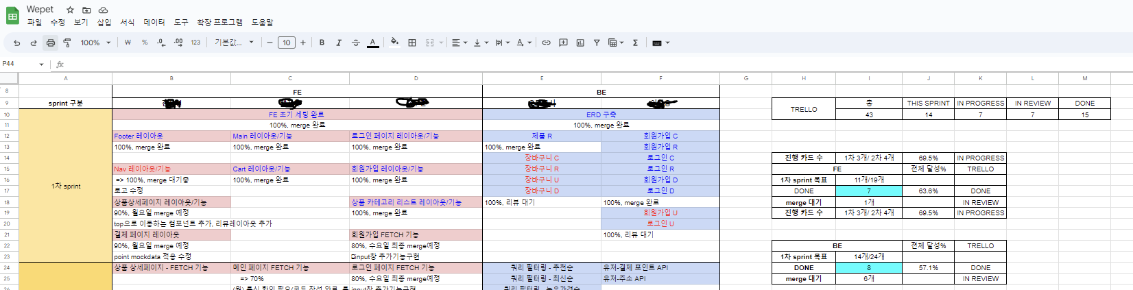Insert a comment
Screen dimensions: 1133x290
coord(563,43)
